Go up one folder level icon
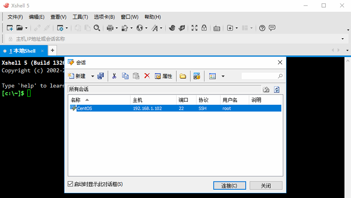This screenshot has width=351, height=198. tap(266, 90)
